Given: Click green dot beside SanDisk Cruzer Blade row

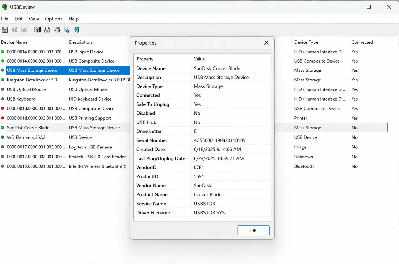Looking at the screenshot, I should point(2,128).
